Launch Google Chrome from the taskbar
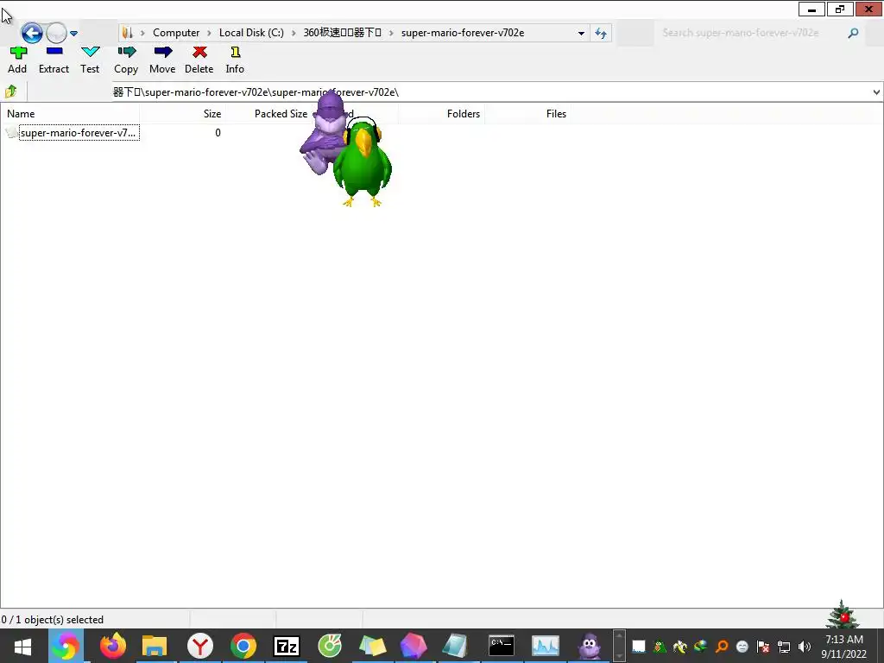This screenshot has width=884, height=663. [243, 646]
